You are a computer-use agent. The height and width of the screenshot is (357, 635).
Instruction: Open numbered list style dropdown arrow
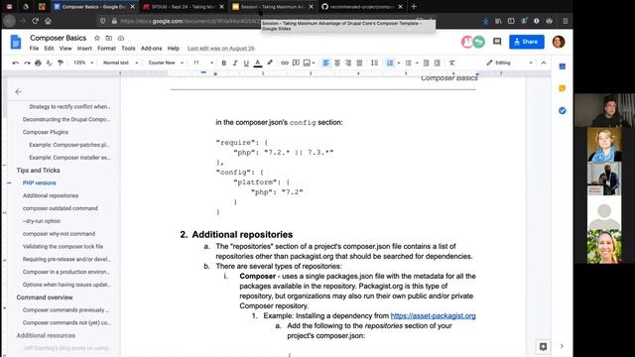399,62
